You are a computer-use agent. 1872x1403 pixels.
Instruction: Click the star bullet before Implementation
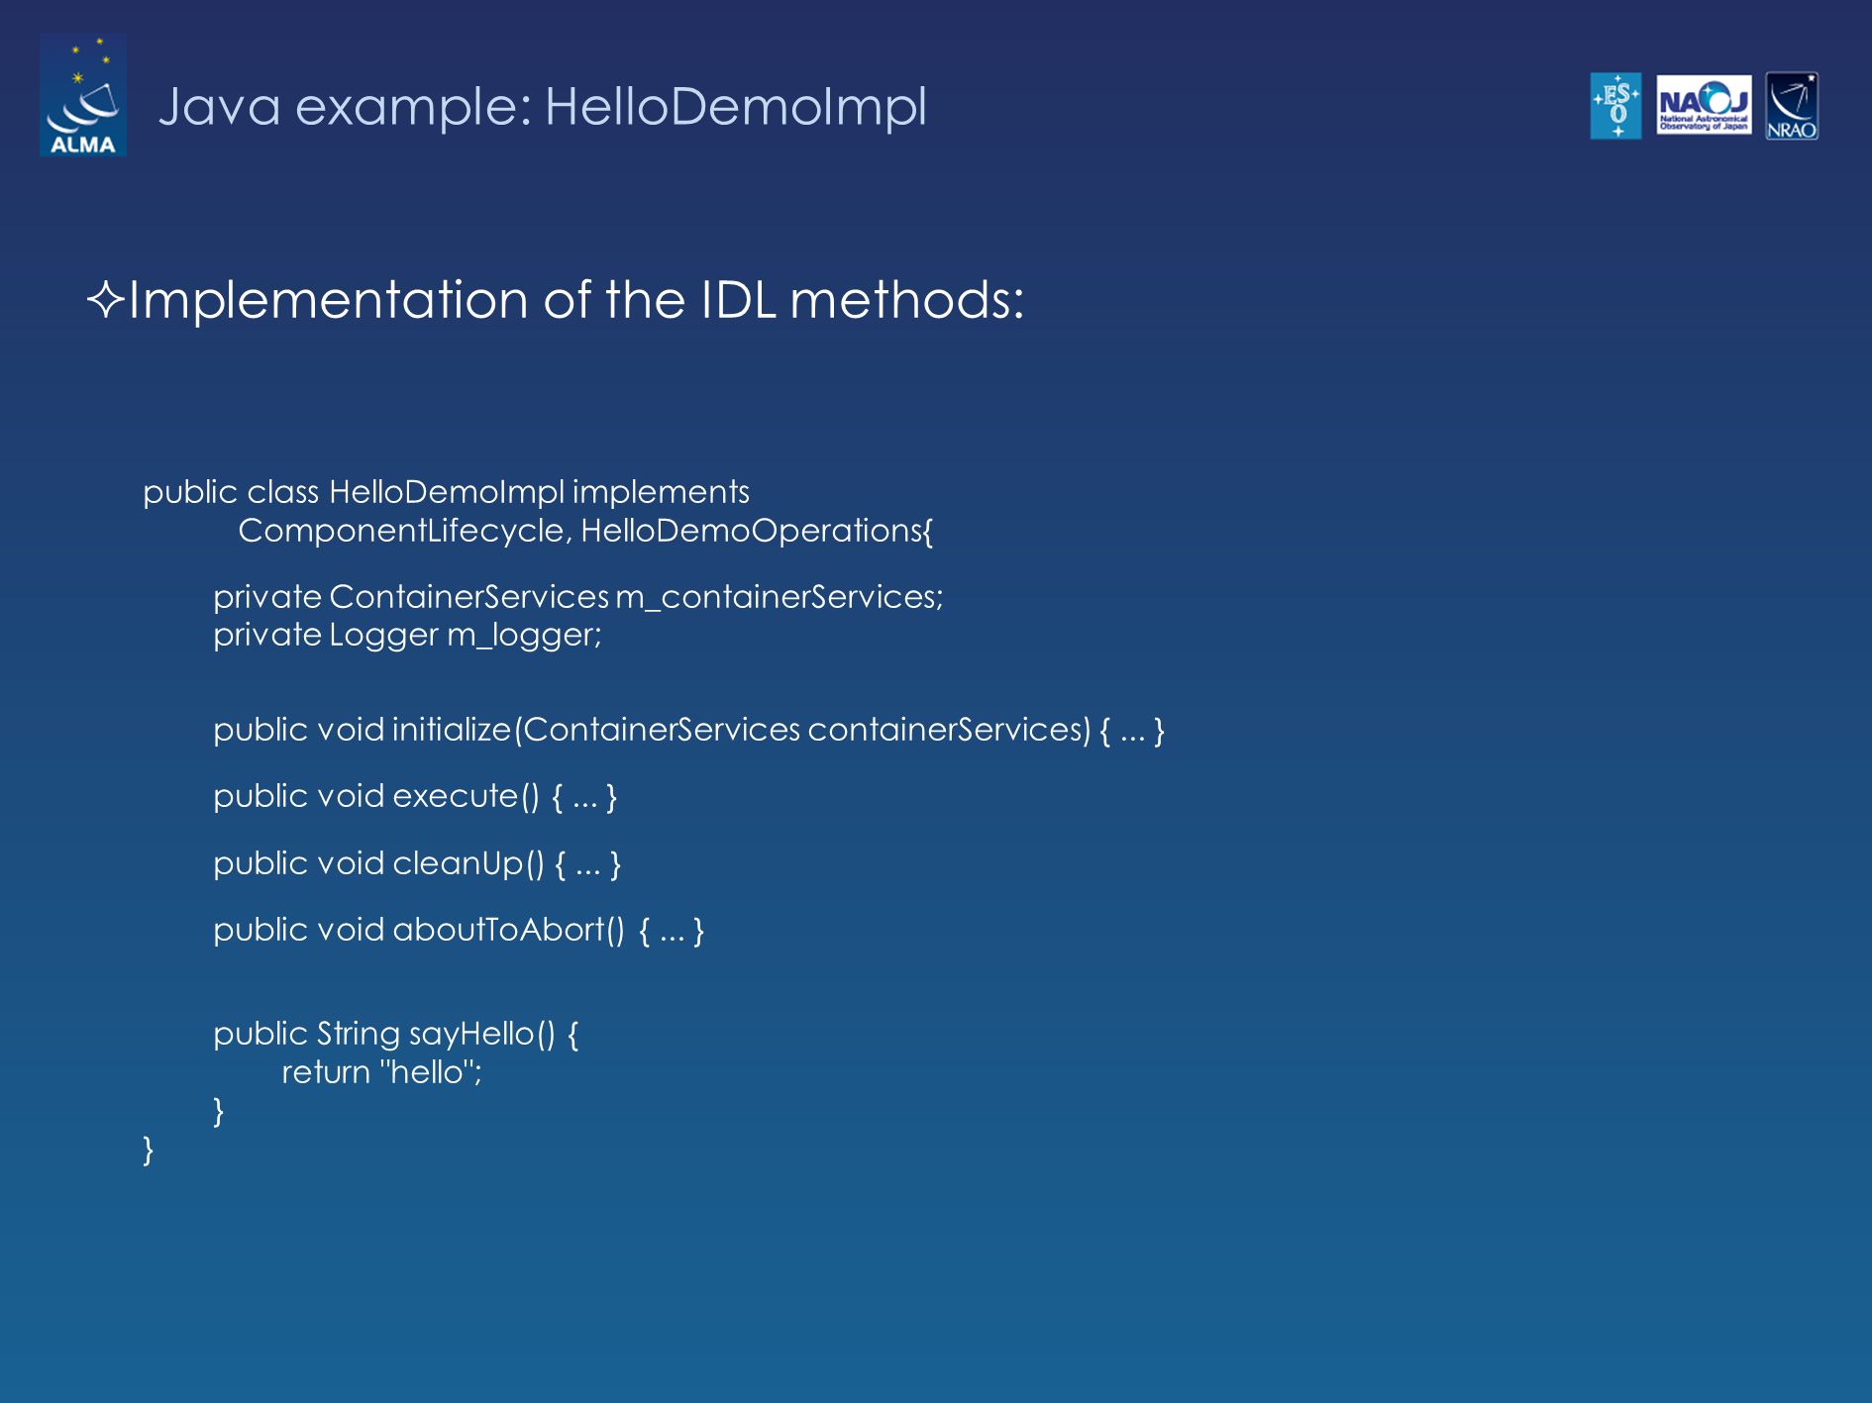click(x=105, y=300)
